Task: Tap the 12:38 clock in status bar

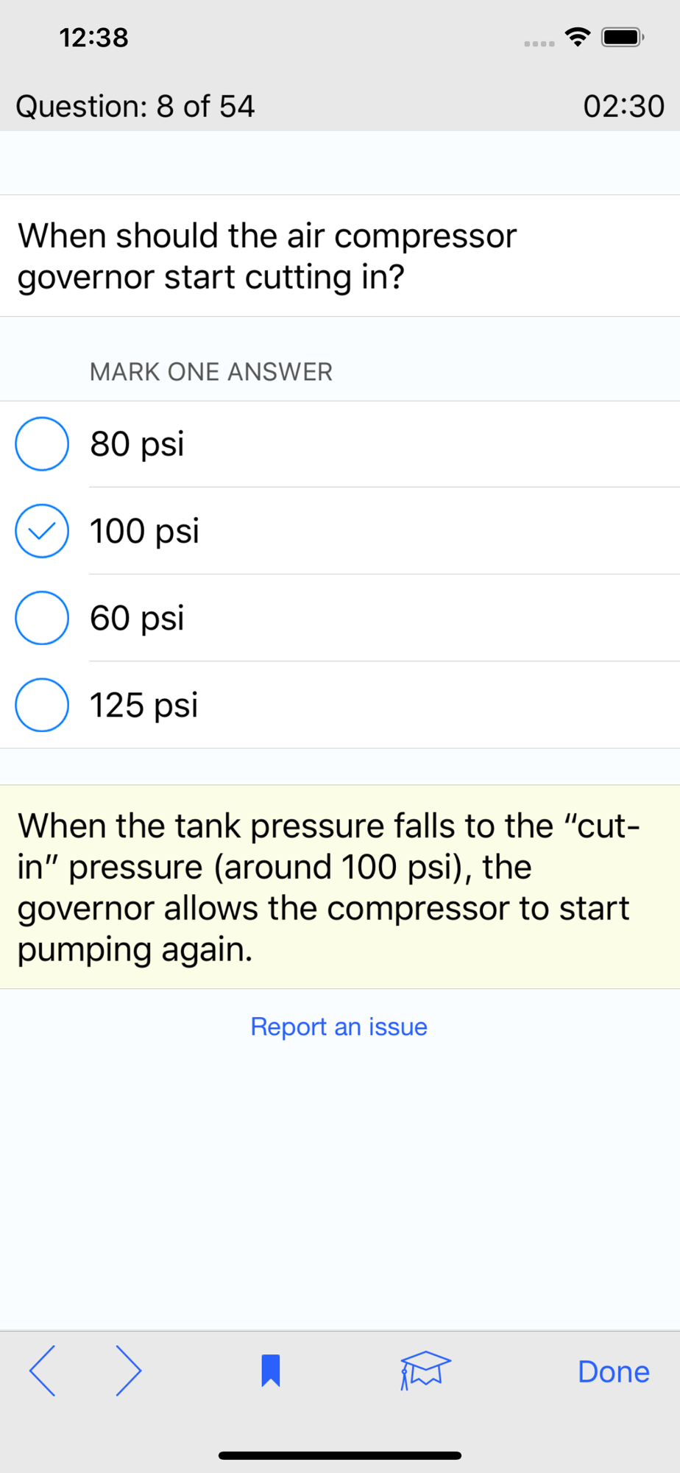Action: tap(93, 38)
